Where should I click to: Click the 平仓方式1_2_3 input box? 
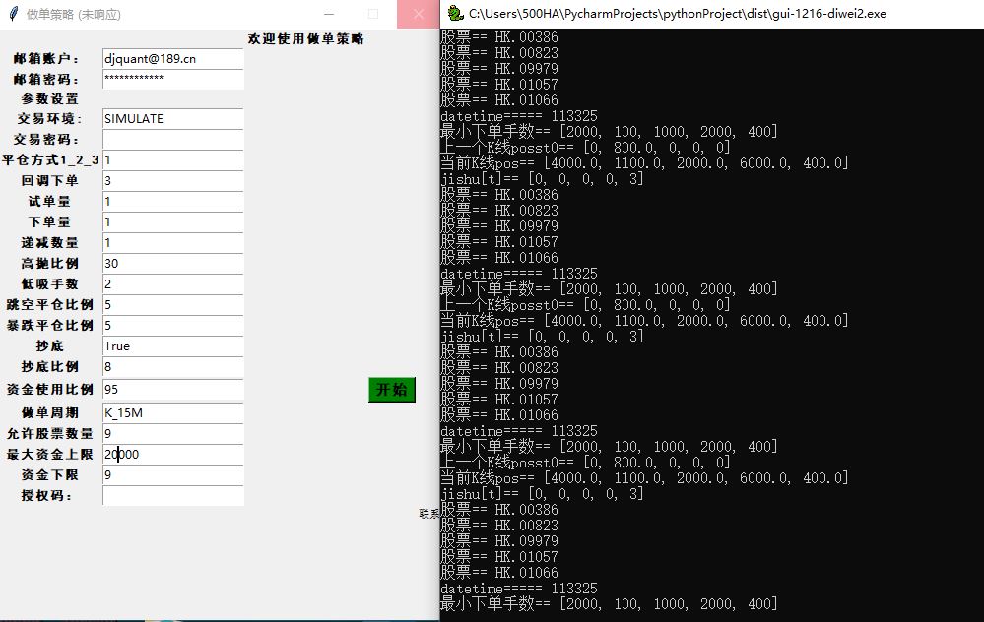[172, 160]
